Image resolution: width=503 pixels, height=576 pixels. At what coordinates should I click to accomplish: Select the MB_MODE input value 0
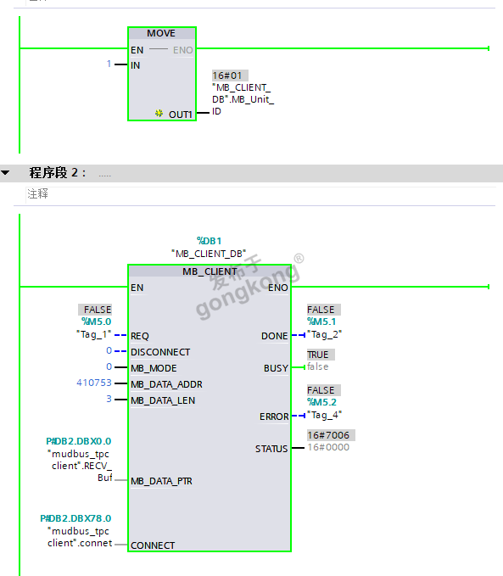point(109,366)
